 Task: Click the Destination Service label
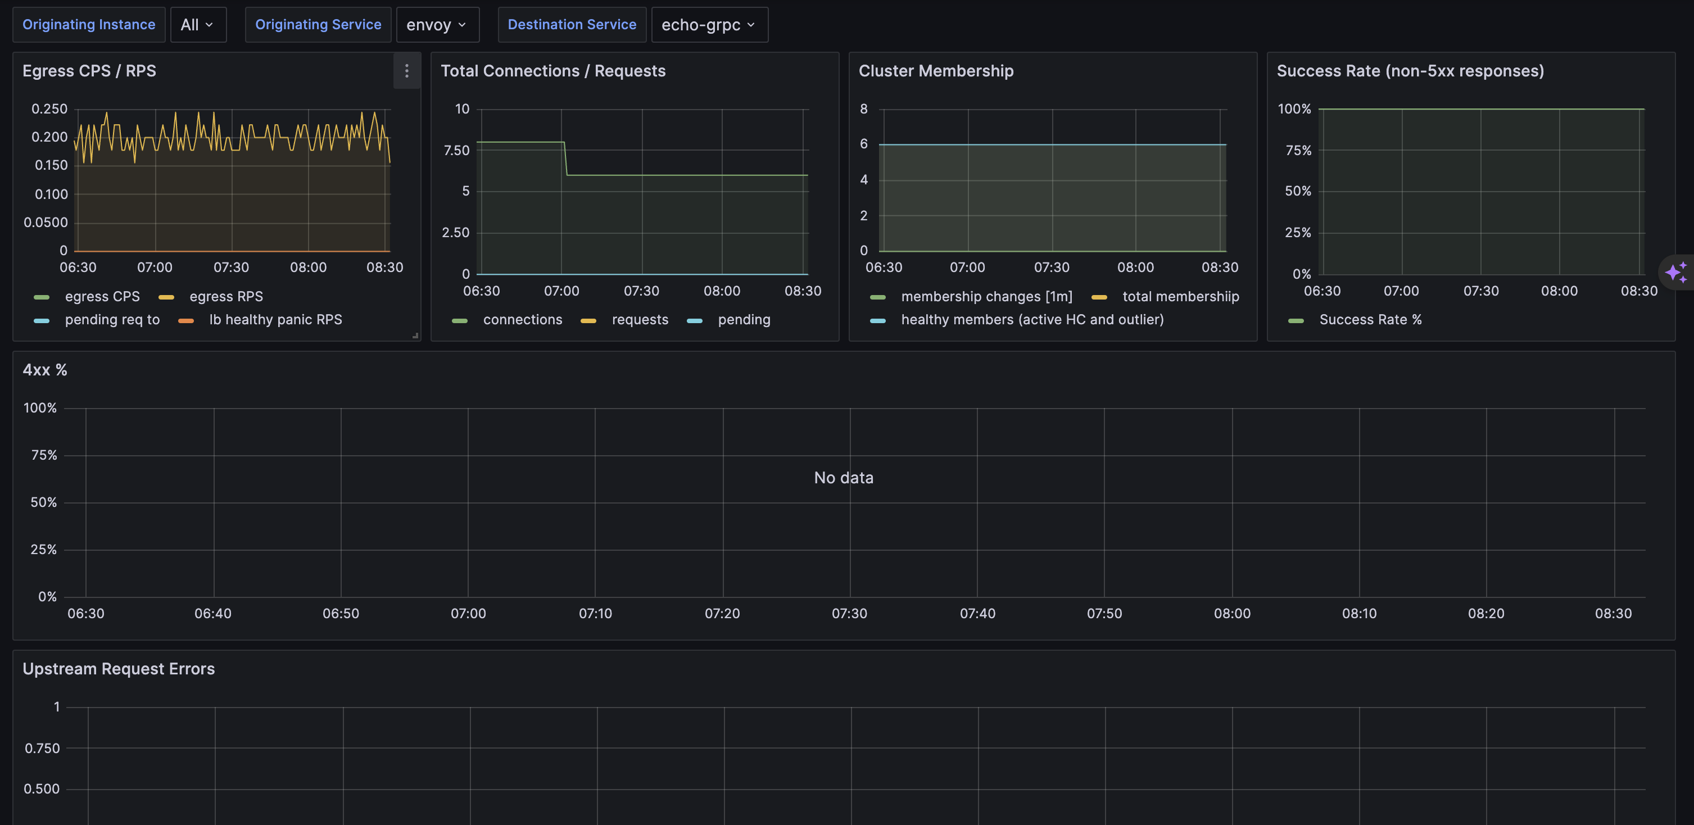coord(572,25)
